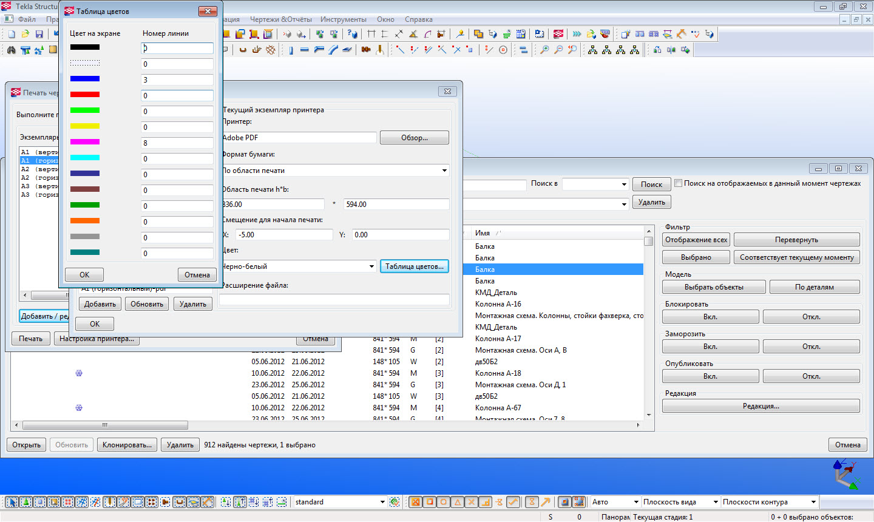
Task: Toggle the orange square snap switch
Action: [x=430, y=502]
